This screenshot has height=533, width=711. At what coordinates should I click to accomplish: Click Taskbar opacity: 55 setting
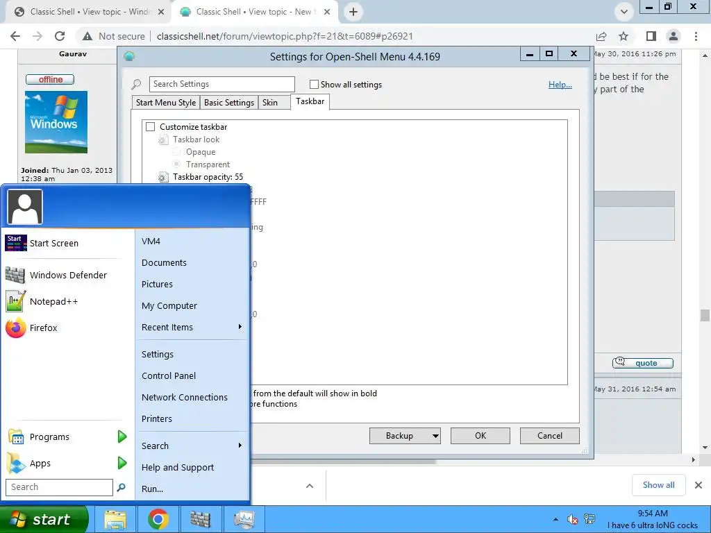click(x=208, y=177)
